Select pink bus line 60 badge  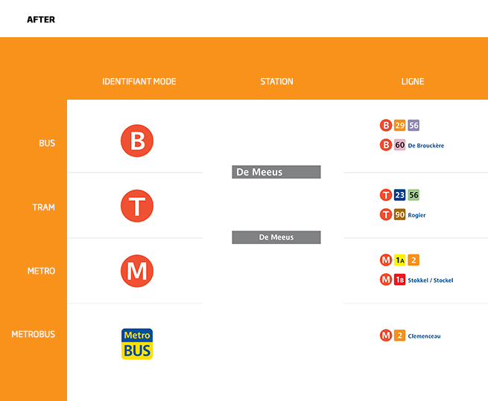coord(400,145)
